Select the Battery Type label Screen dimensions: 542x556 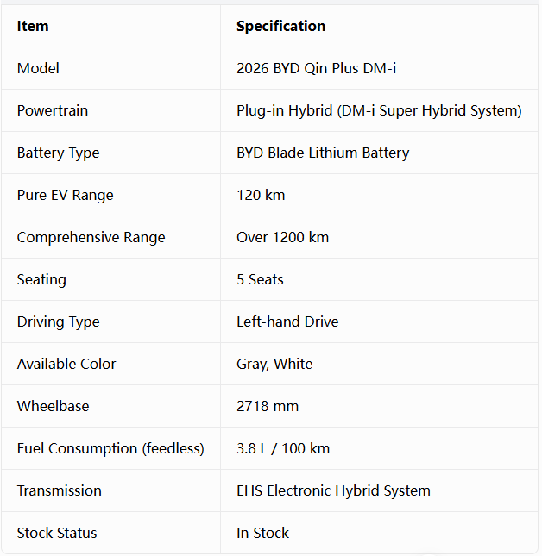click(x=58, y=153)
